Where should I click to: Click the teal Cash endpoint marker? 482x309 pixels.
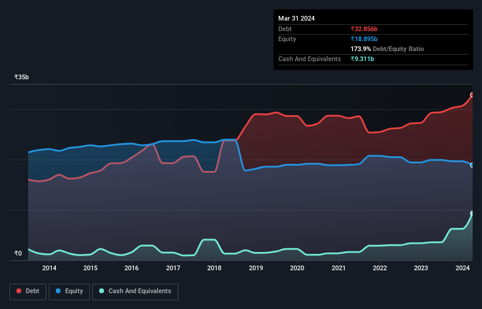472,213
